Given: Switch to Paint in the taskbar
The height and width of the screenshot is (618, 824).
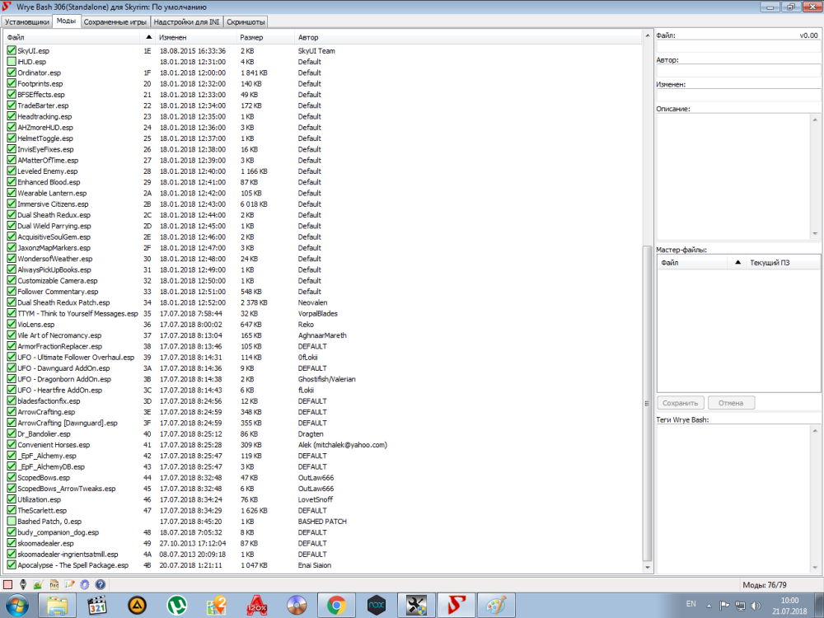Looking at the screenshot, I should (x=496, y=605).
